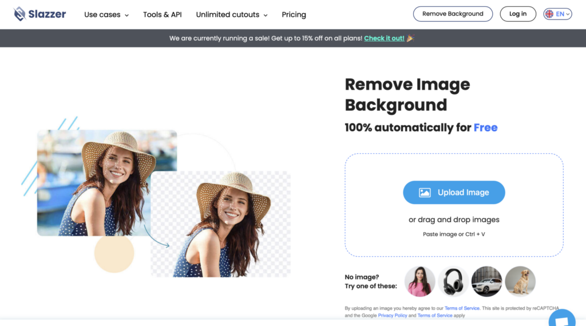Image resolution: width=586 pixels, height=326 pixels.
Task: Expand the Use cases dropdown
Action: (x=106, y=14)
